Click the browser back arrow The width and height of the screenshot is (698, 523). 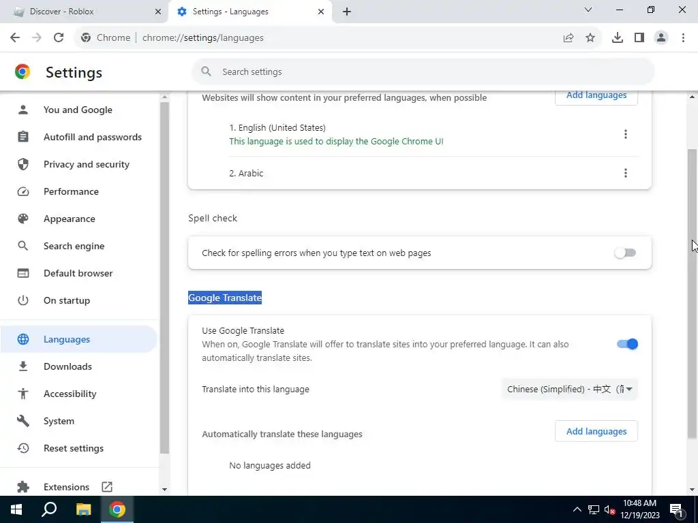click(15, 38)
